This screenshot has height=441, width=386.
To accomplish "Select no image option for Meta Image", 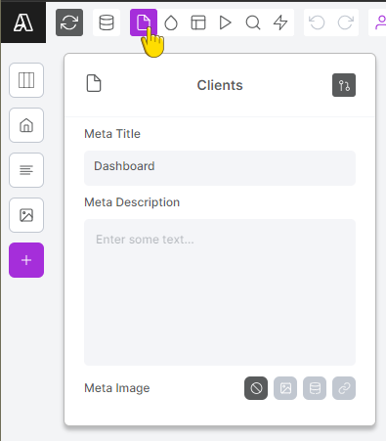I will point(256,388).
